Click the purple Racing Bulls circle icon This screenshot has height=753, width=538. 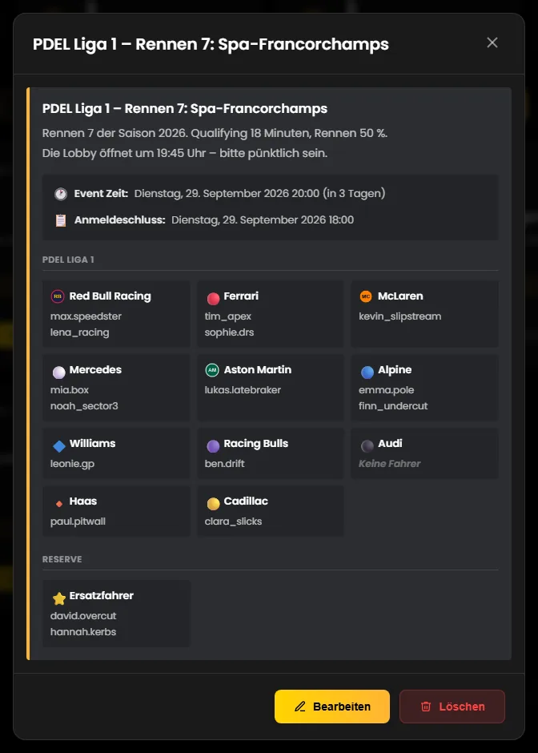(213, 446)
